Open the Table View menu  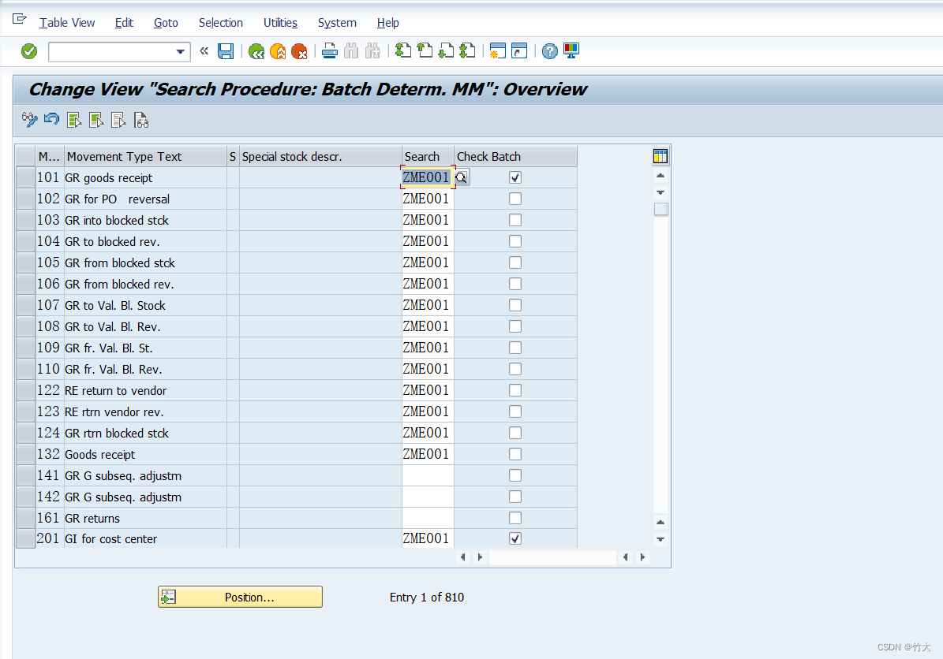(x=67, y=23)
